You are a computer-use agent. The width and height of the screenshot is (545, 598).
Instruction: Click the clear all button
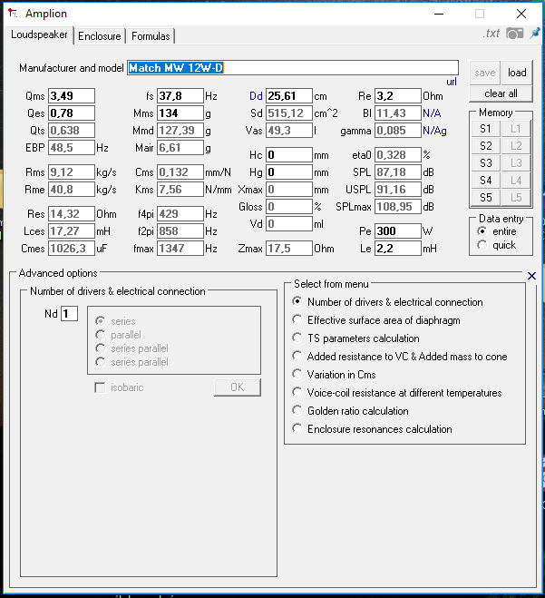coord(501,93)
